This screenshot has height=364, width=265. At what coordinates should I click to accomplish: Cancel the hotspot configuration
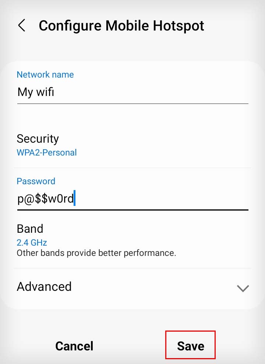coord(74,346)
